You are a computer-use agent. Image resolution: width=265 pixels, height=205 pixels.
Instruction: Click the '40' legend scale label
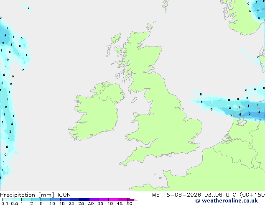coord(110,203)
